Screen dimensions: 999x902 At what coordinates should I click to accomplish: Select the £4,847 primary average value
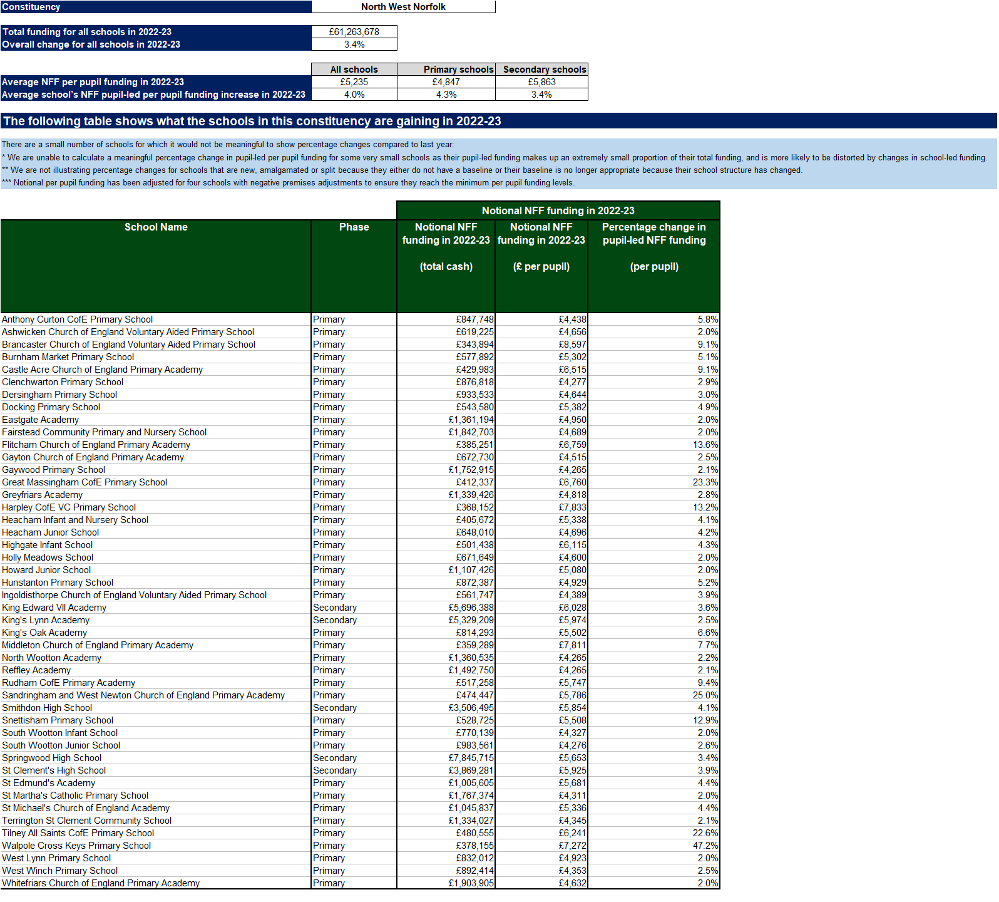[446, 82]
